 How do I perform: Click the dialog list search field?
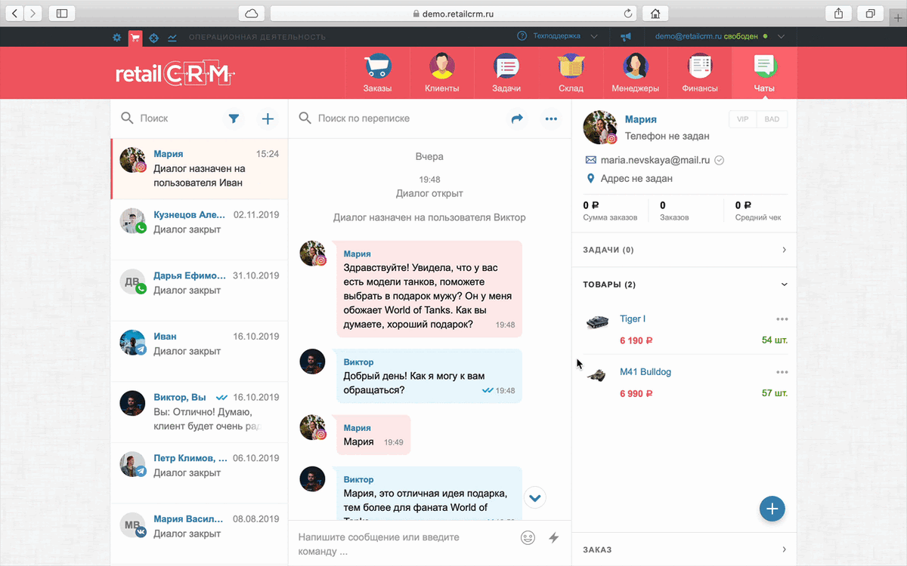(170, 118)
